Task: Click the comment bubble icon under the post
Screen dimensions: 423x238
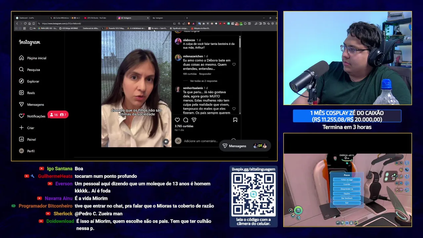Action: [186, 120]
